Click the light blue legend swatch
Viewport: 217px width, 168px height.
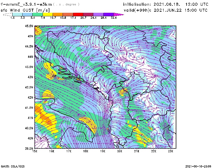pos(27,14)
